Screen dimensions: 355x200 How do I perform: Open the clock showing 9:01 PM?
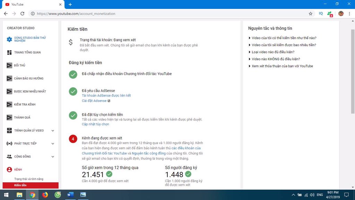click(x=333, y=195)
